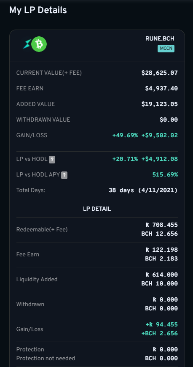193x367 pixels.
Task: Click the RUNE lightning bolt icon
Action: coord(27,44)
